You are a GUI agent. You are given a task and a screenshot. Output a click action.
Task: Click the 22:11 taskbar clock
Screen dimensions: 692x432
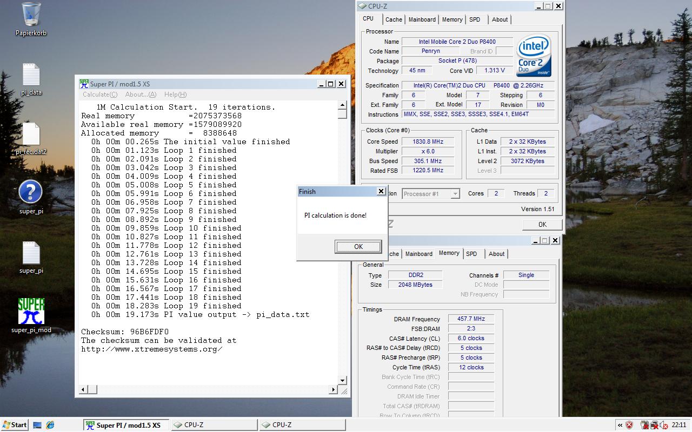pyautogui.click(x=678, y=425)
